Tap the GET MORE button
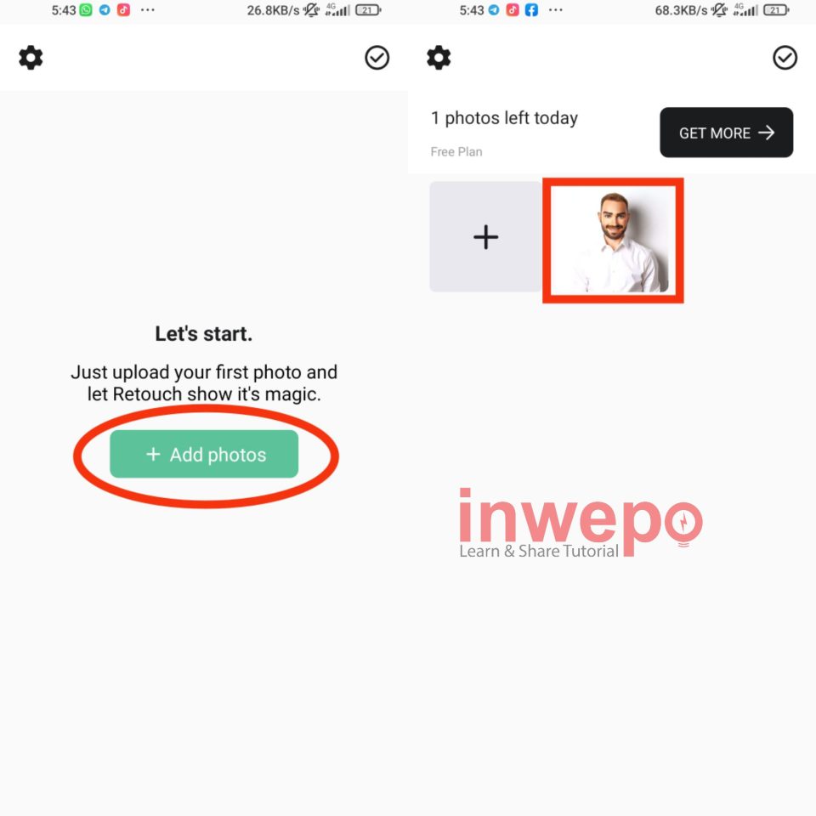This screenshot has height=816, width=816. (727, 133)
